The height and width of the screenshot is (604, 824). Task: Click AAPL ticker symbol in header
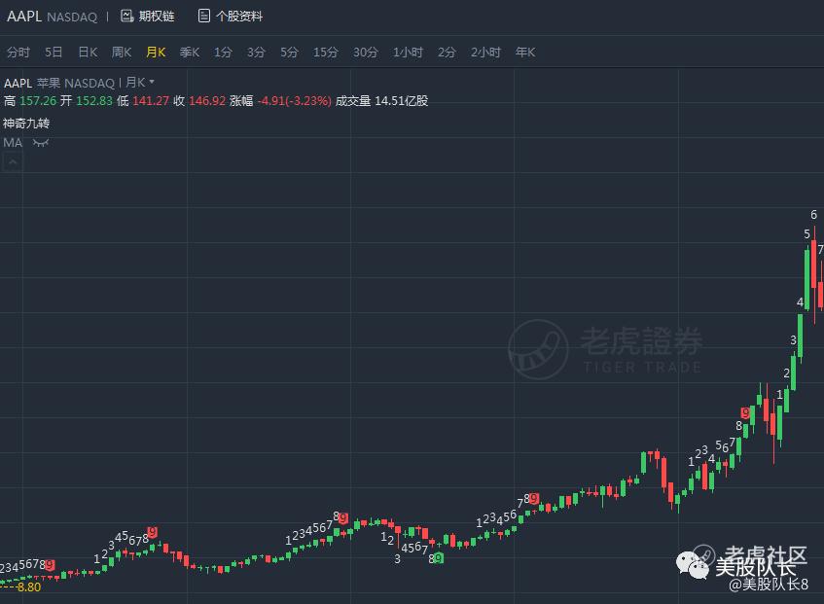[24, 17]
